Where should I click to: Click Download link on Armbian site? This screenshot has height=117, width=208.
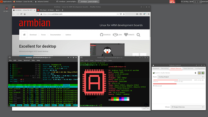pos(33,35)
